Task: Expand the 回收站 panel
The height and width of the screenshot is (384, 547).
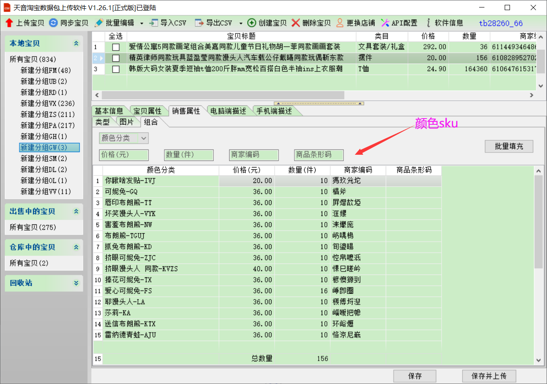Action: click(76, 283)
